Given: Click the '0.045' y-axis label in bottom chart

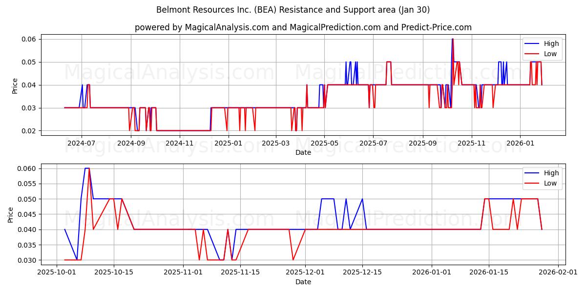Looking at the screenshot, I should tap(27, 214).
